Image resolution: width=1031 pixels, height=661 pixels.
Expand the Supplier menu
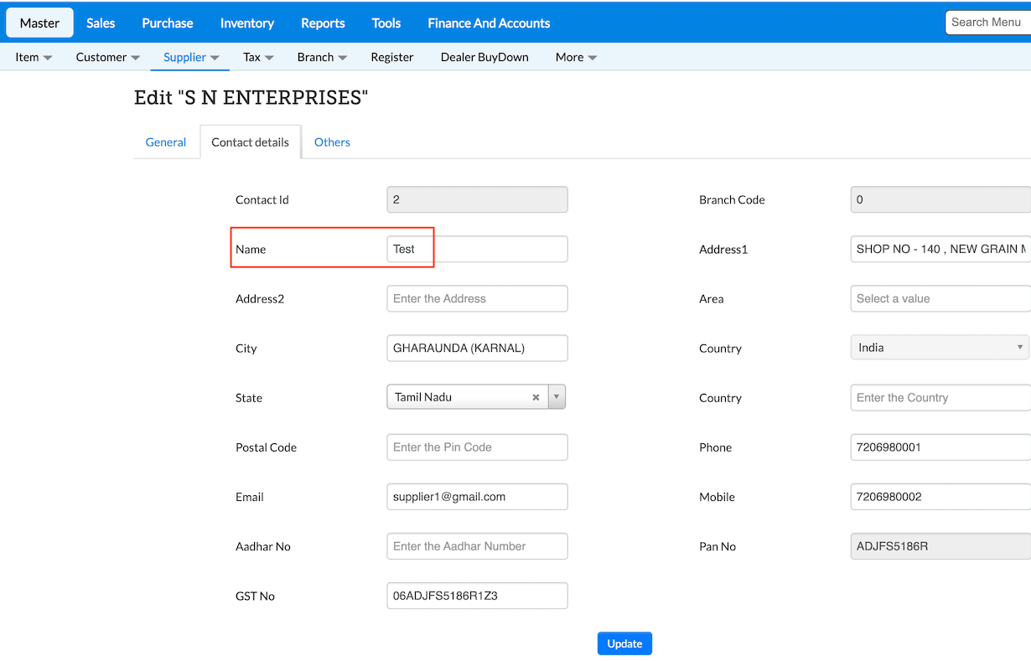[190, 57]
